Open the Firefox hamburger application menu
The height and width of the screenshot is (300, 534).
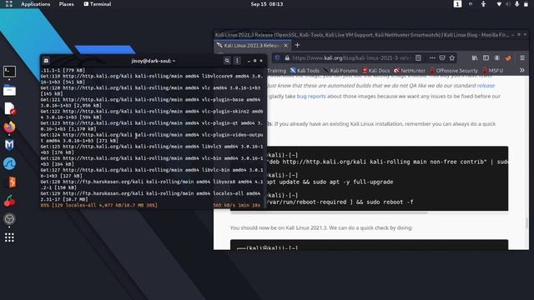point(522,57)
